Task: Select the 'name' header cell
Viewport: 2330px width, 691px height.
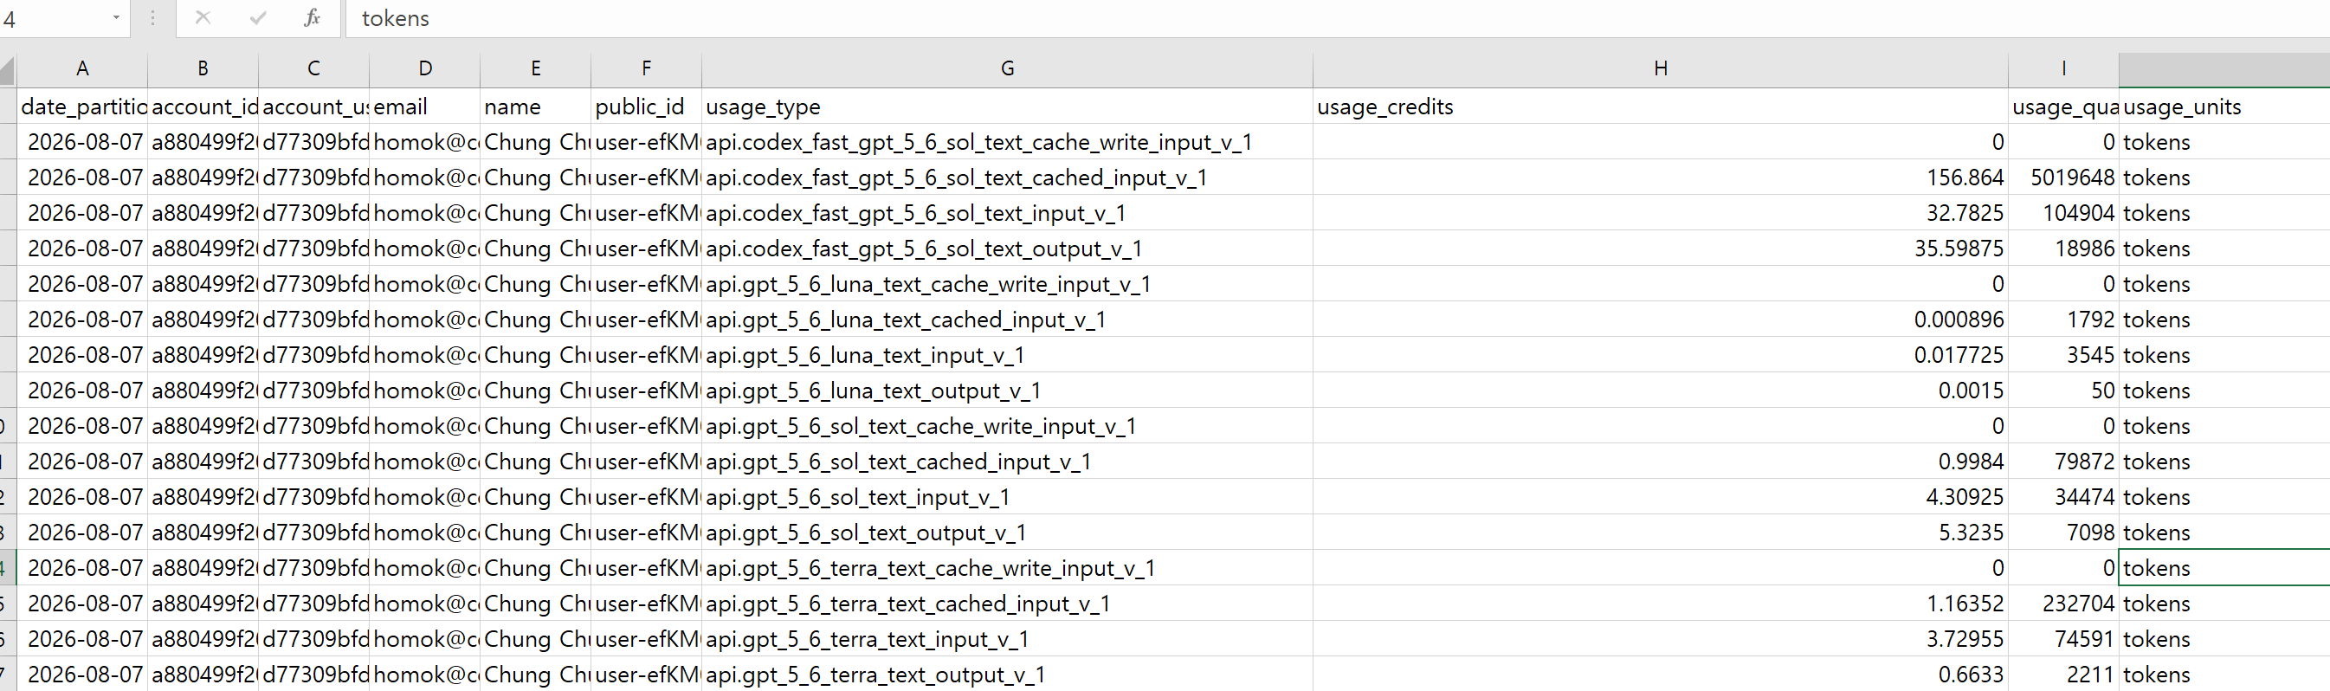Action: click(535, 107)
